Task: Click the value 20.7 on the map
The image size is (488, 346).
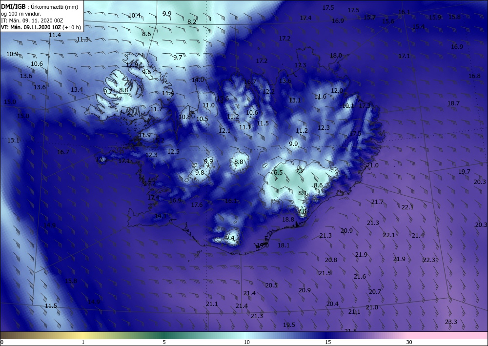Action: 375,291
